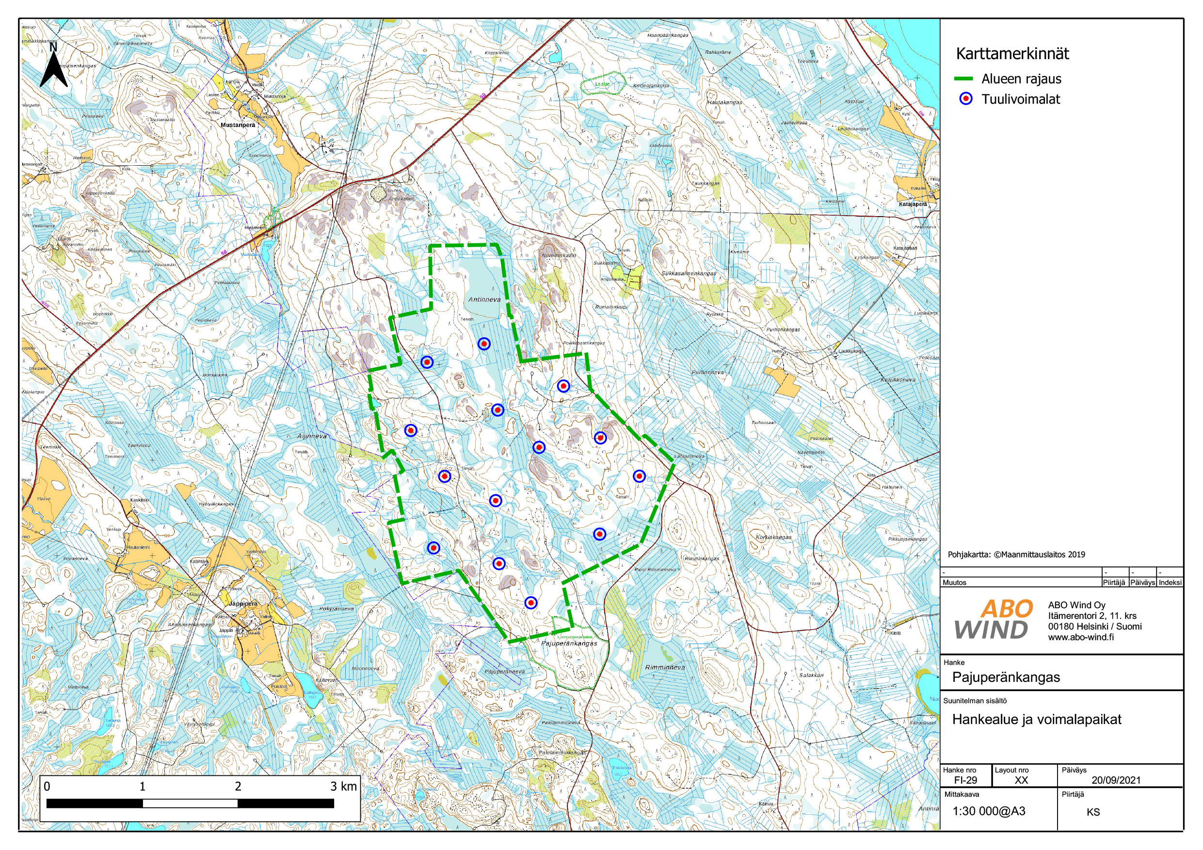The height and width of the screenshot is (850, 1203).
Task: Click the Tauskangas map label
Action: (x=706, y=184)
